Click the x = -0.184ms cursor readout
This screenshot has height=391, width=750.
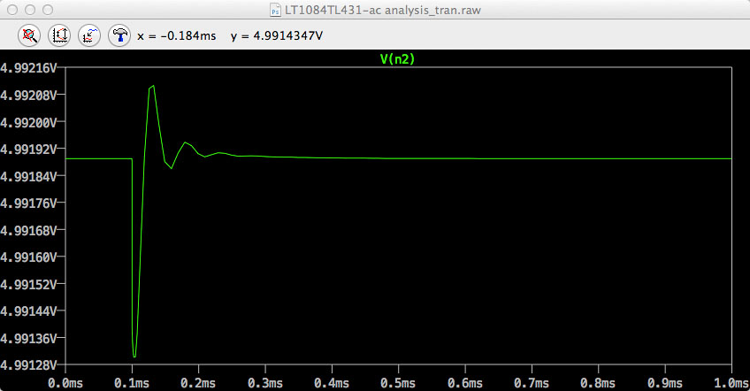(177, 36)
